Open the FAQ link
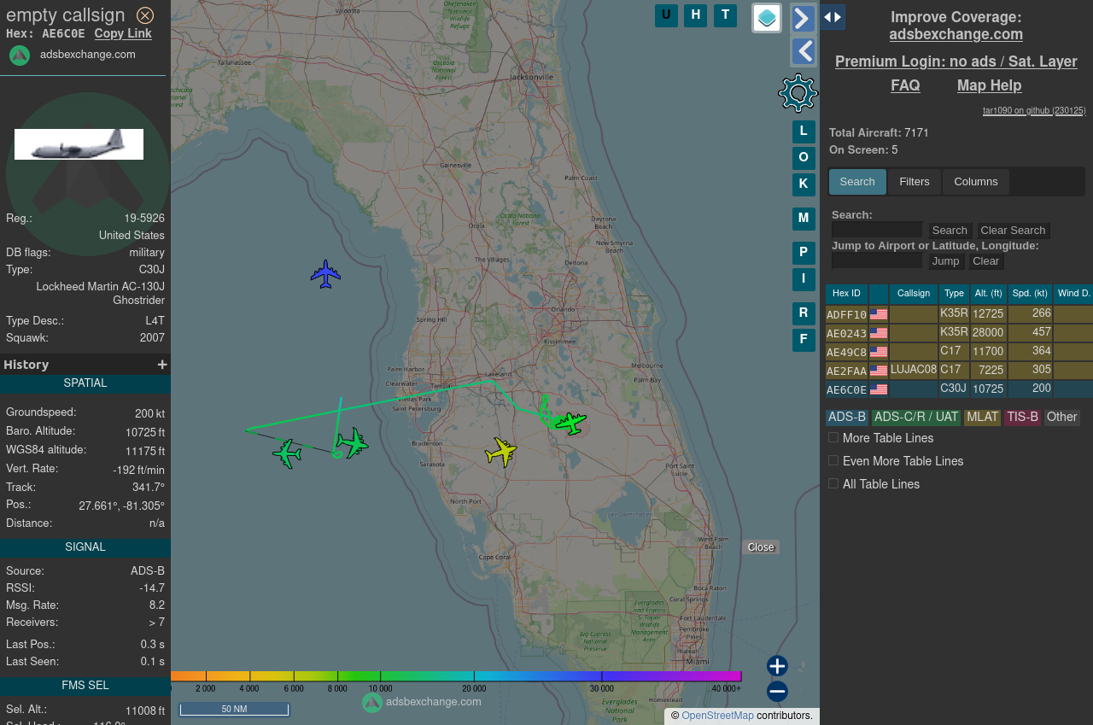 (x=905, y=85)
